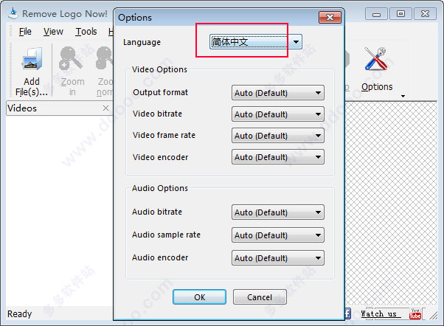Open the File menu
The height and width of the screenshot is (326, 444).
(x=25, y=32)
